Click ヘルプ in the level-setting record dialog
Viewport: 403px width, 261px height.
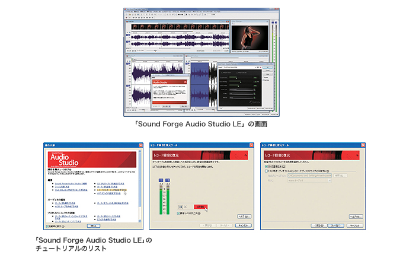pos(244,217)
